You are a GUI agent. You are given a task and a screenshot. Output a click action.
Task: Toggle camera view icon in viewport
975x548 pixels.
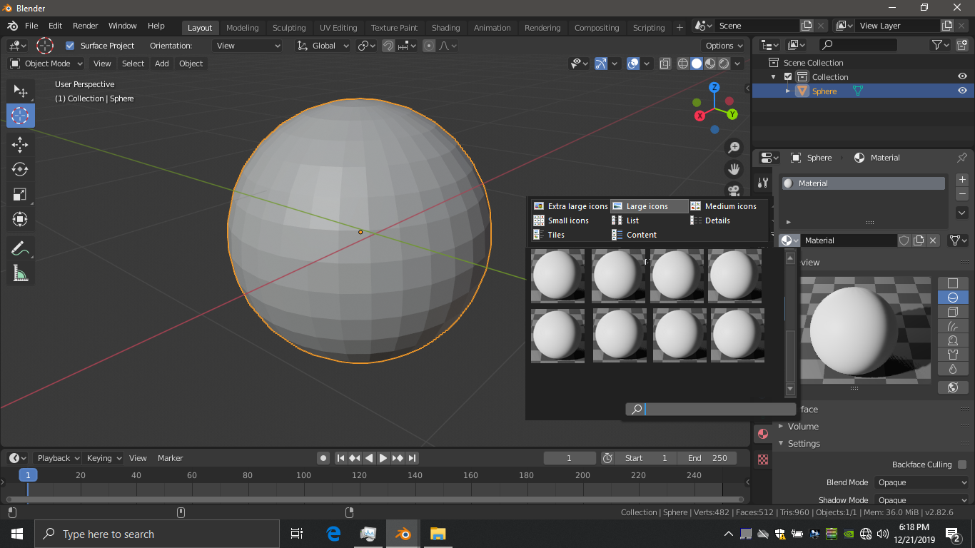pyautogui.click(x=733, y=190)
